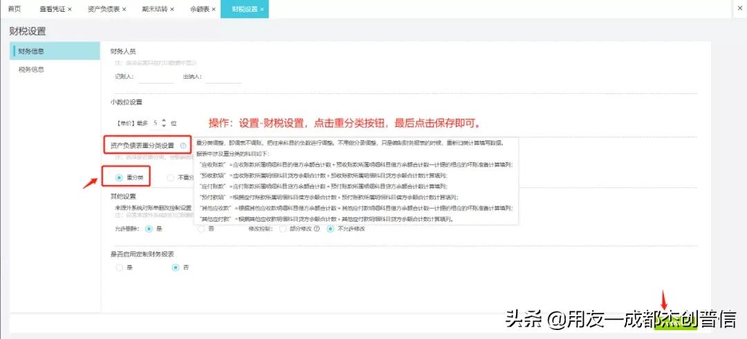Set 允许删除 to 是

pyautogui.click(x=149, y=229)
